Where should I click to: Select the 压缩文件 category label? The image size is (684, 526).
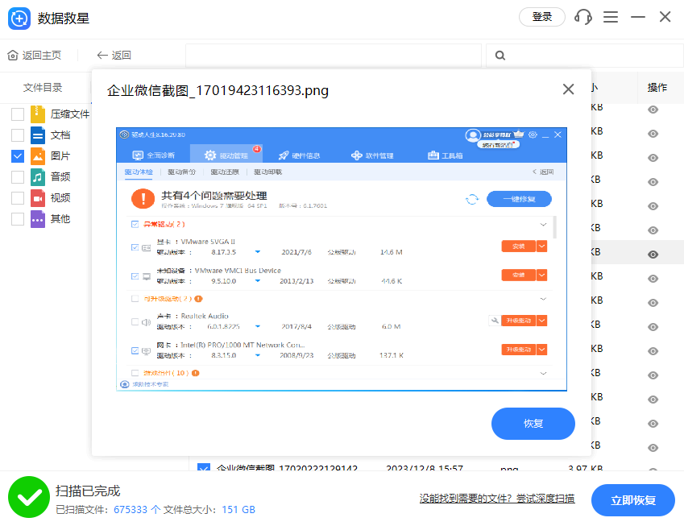70,114
